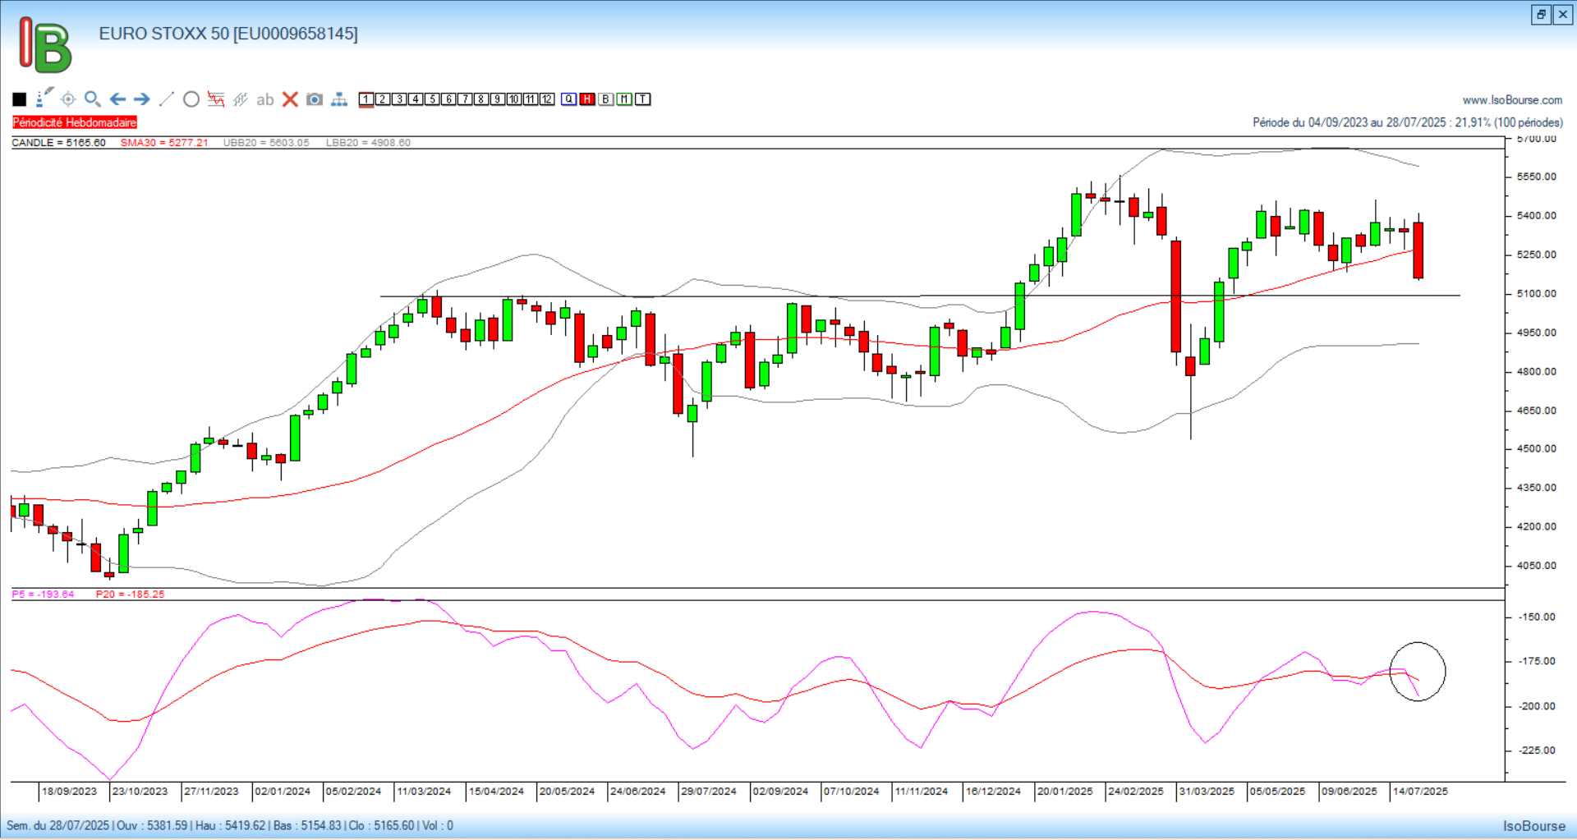Image resolution: width=1577 pixels, height=840 pixels.
Task: Click the 5100.00 price axis label
Action: tap(1536, 294)
